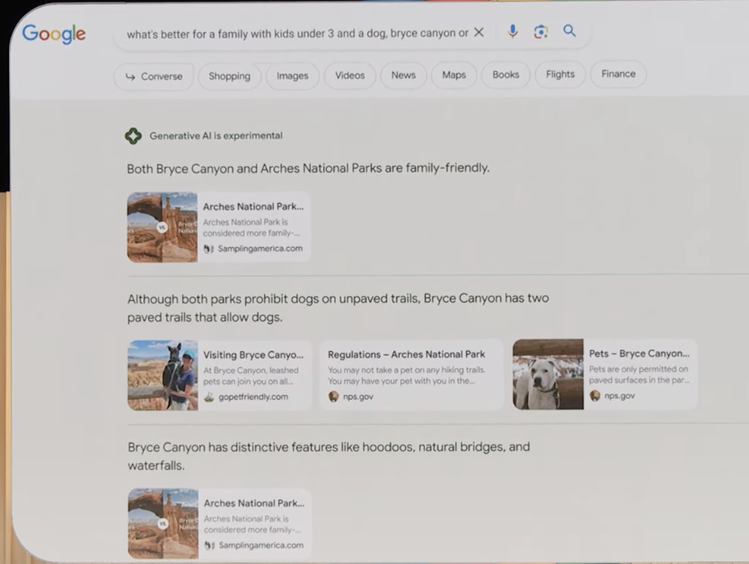Open Google Lens image search icon
This screenshot has height=564, width=749.
click(541, 32)
